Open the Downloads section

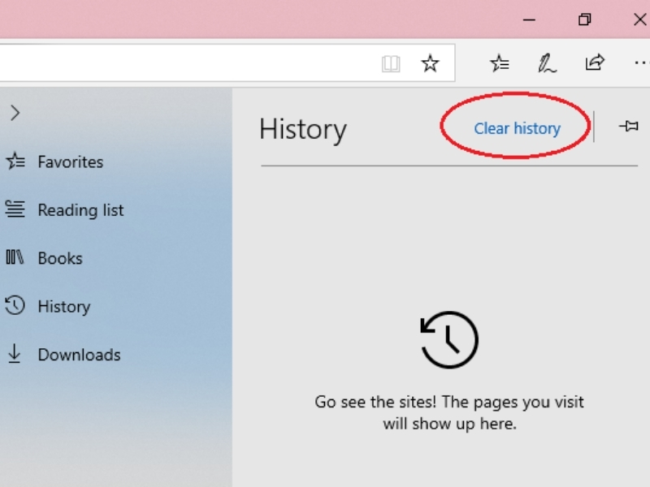[63, 355]
